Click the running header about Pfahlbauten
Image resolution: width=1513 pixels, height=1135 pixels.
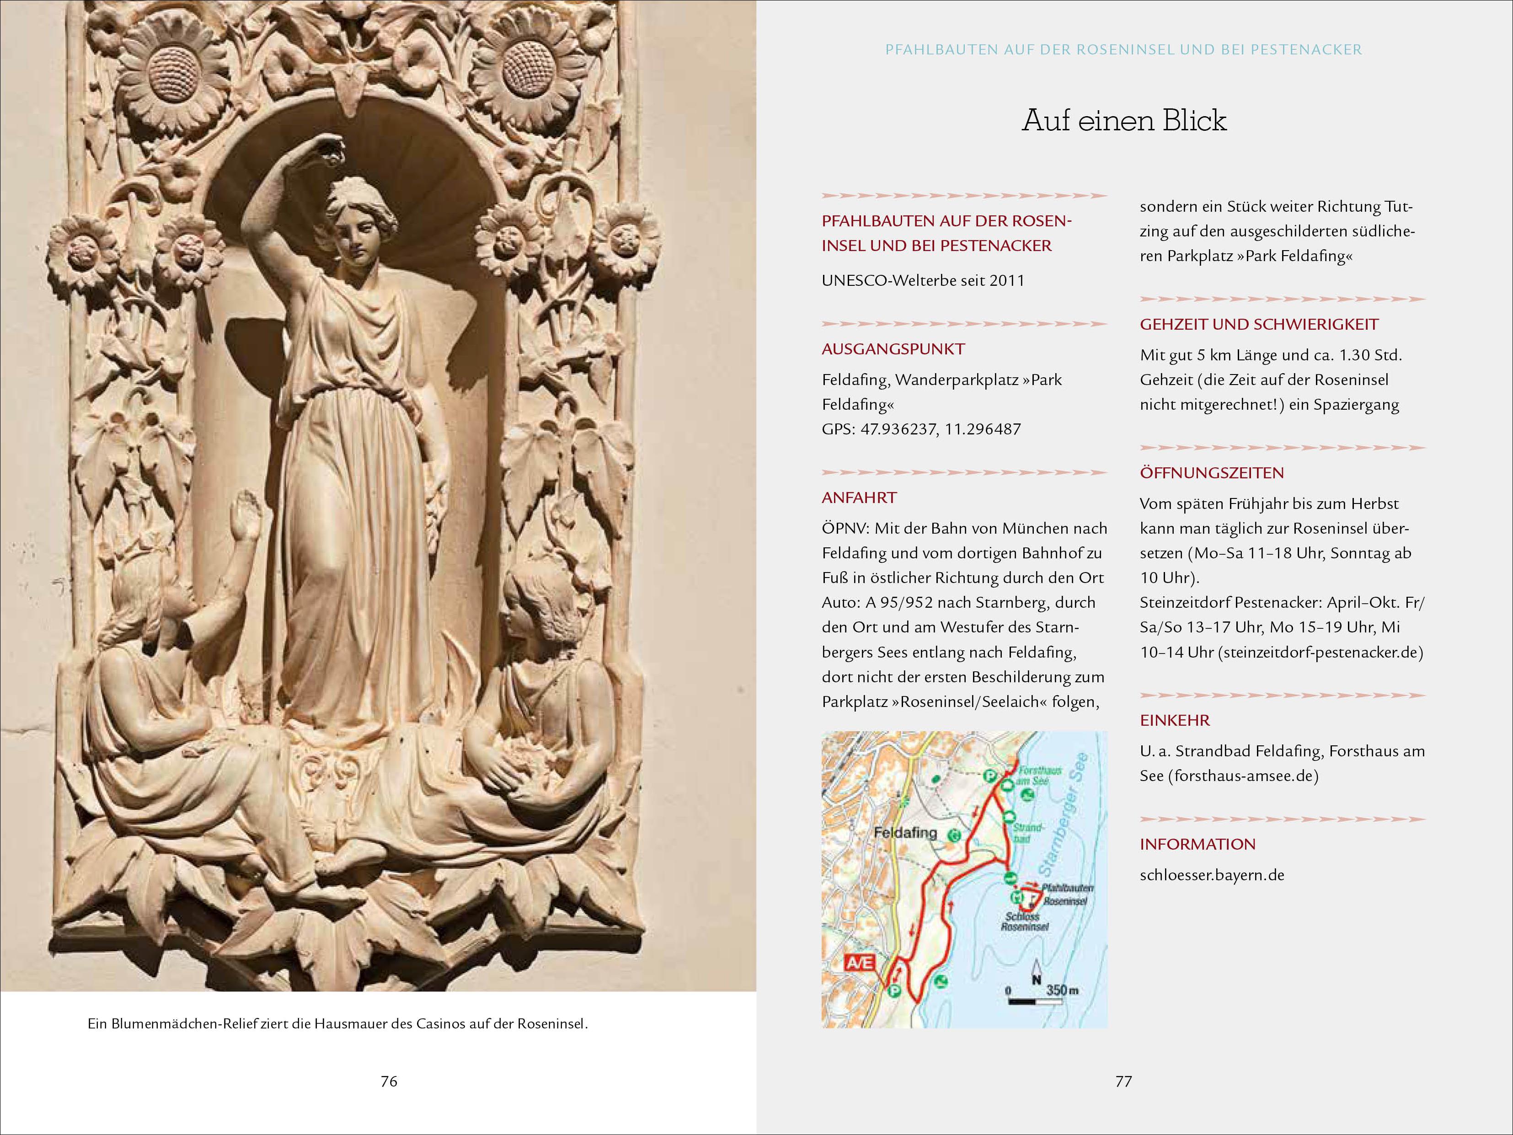coord(1124,49)
